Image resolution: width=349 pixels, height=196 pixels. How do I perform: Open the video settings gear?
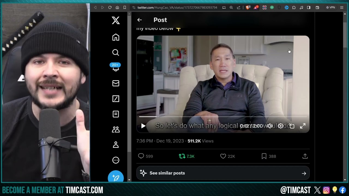(x=280, y=126)
